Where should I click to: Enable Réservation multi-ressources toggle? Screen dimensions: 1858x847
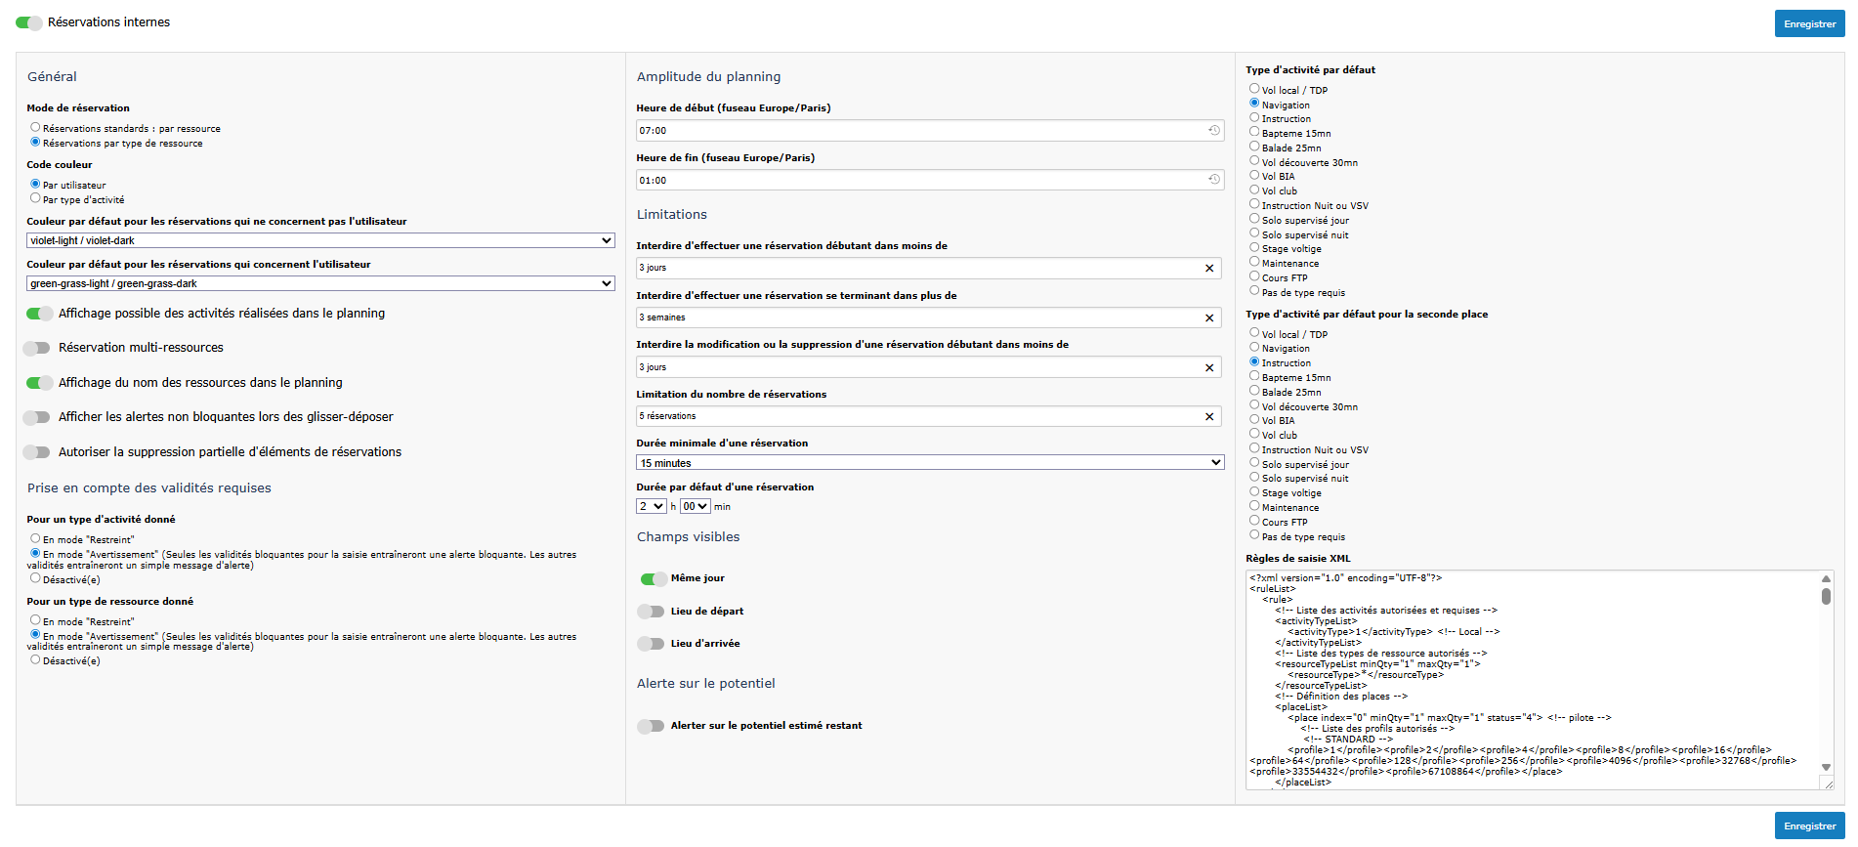click(37, 348)
